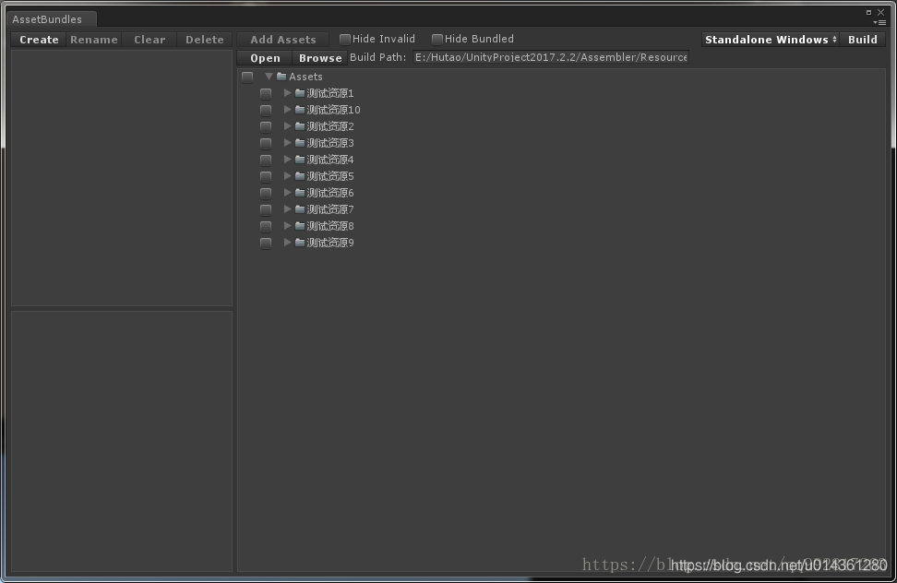The height and width of the screenshot is (583, 897).
Task: Click folder icon of 测试资源5
Action: pos(300,175)
